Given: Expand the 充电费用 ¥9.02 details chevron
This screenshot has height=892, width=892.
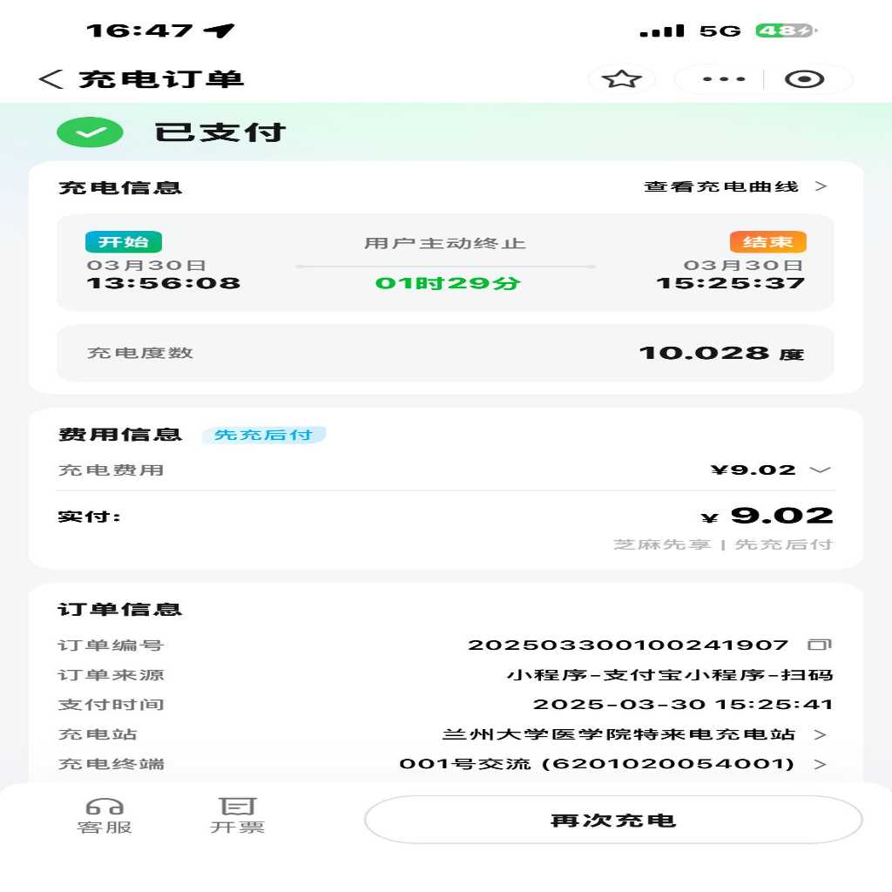Looking at the screenshot, I should [x=820, y=470].
